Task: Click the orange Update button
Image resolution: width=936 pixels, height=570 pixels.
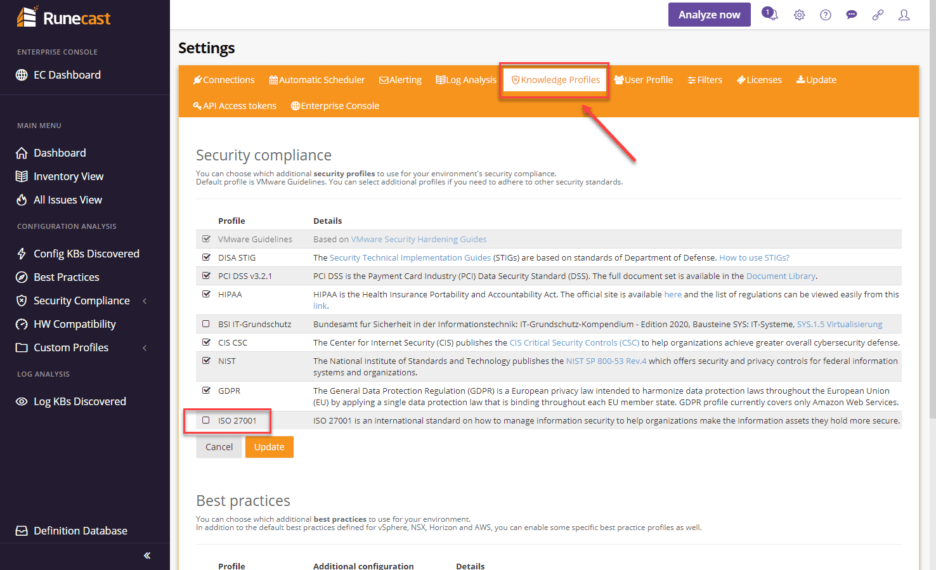Action: click(x=269, y=447)
